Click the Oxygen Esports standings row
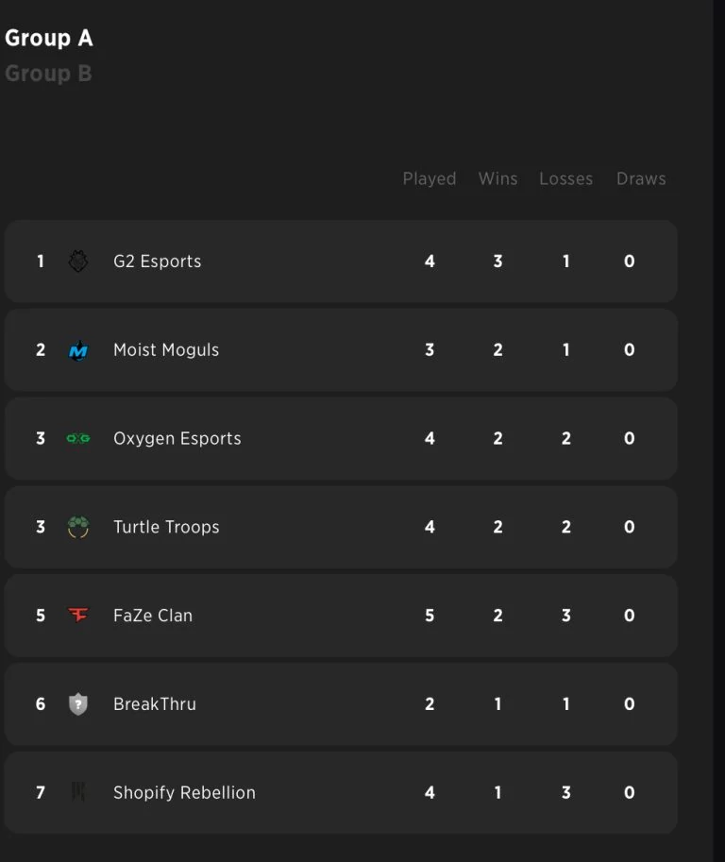This screenshot has width=725, height=862. point(340,438)
